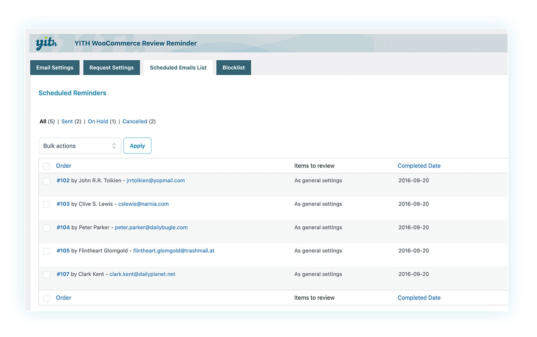Open order #102 link
This screenshot has width=537, height=337.
pyautogui.click(x=63, y=180)
